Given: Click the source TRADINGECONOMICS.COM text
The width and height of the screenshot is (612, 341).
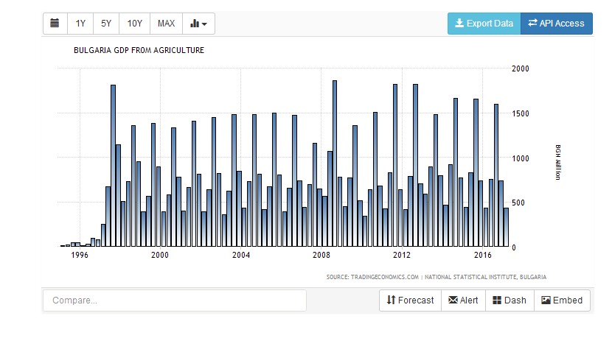Looking at the screenshot, I should [x=384, y=277].
